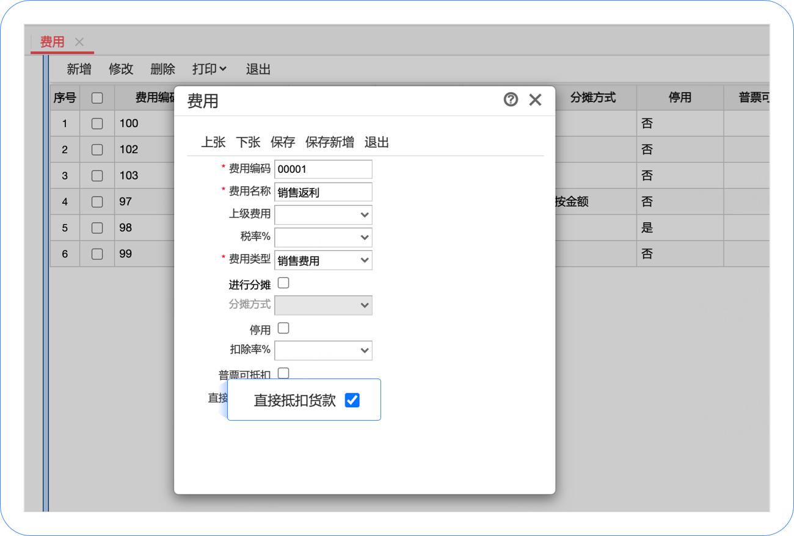Toggle the 直接抵扣货款 checkbox
The image size is (794, 536).
pyautogui.click(x=352, y=400)
